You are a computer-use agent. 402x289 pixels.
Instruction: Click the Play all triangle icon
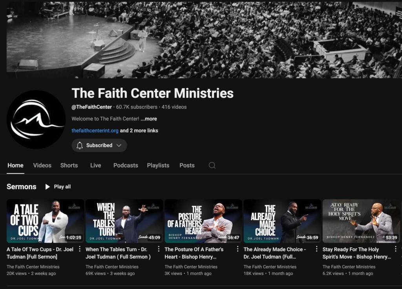click(x=48, y=187)
